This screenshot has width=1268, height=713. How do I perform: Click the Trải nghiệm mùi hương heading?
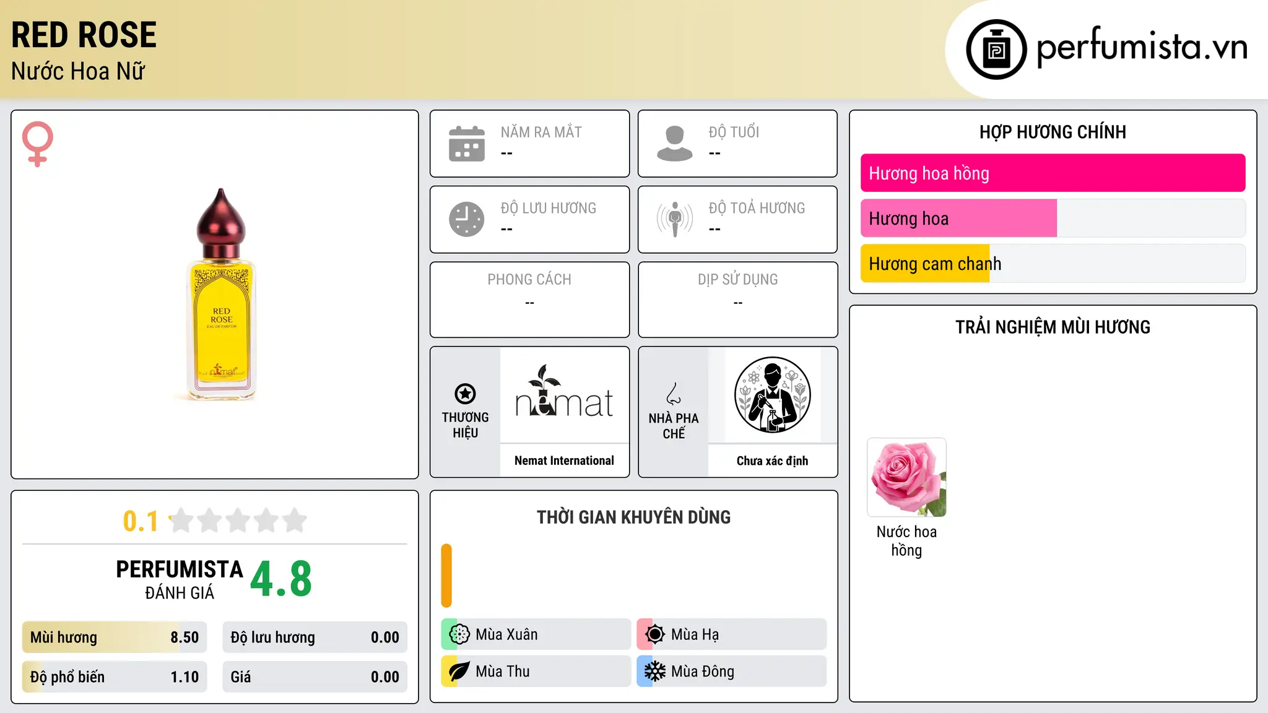click(1053, 327)
